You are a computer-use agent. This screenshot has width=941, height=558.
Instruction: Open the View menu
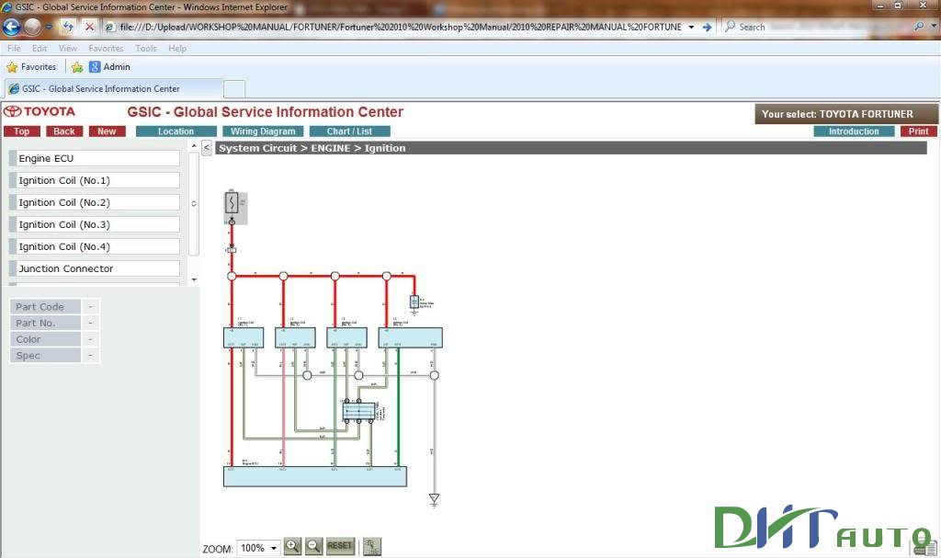click(68, 48)
